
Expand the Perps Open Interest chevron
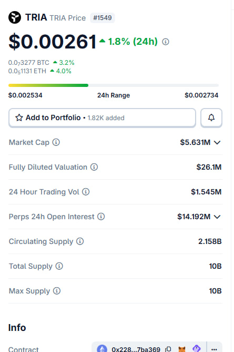pos(217,217)
